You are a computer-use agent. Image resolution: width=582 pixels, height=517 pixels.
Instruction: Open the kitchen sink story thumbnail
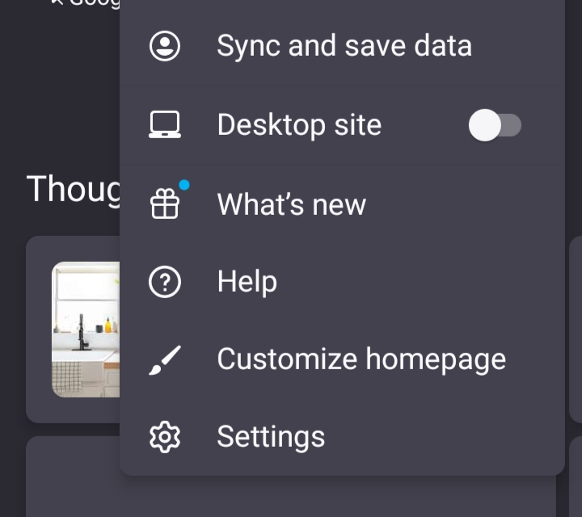pyautogui.click(x=86, y=329)
